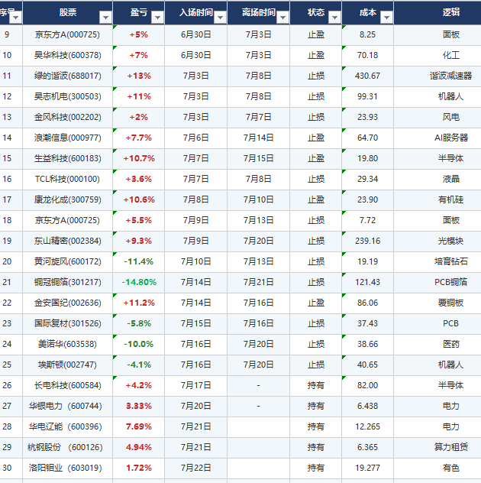Click the +11.2% profit cell
481x483 pixels.
(138, 303)
